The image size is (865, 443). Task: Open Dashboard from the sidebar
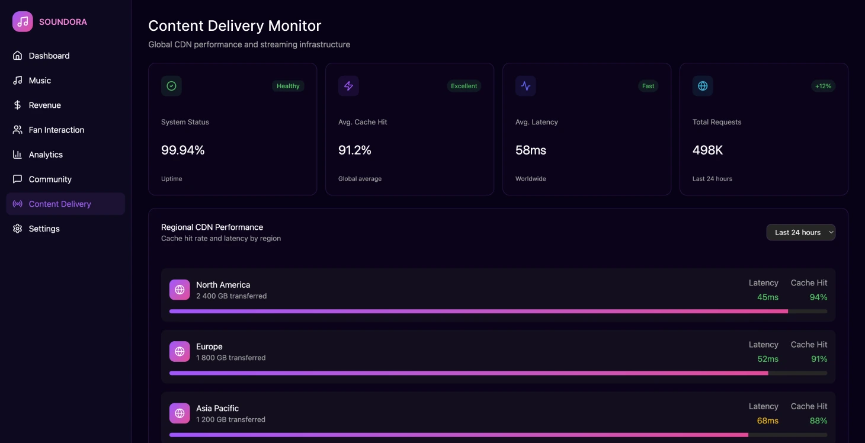(x=49, y=56)
